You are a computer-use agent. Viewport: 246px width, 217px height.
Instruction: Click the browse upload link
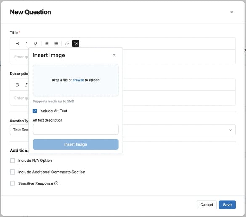pos(78,80)
